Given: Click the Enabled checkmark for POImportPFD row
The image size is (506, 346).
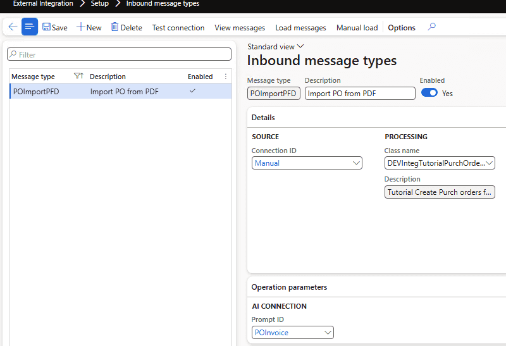Looking at the screenshot, I should pos(192,91).
